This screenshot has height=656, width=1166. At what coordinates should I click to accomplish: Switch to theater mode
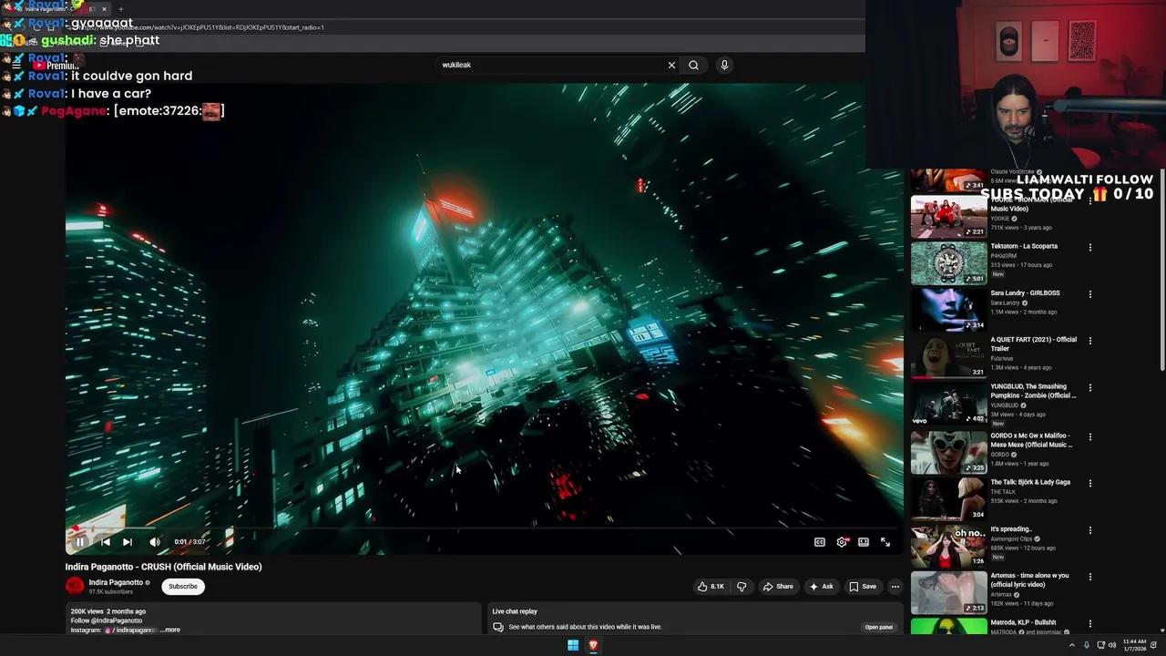coord(864,542)
